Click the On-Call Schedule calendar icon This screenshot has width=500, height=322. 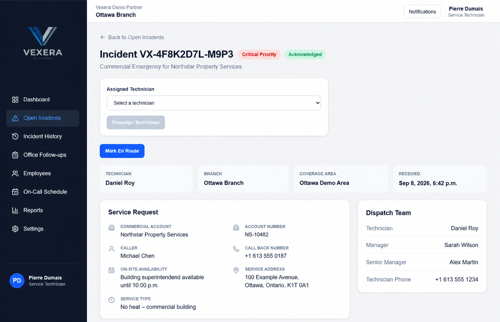[15, 192]
